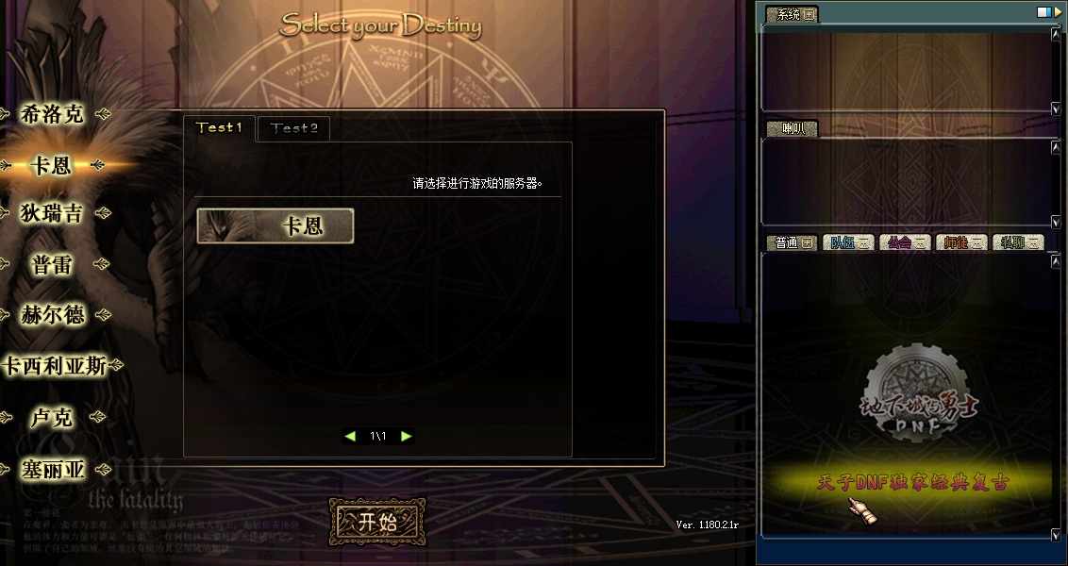1068x566 pixels.
Task: Click the yellow arrow to collapse chat panel
Action: click(x=1057, y=12)
